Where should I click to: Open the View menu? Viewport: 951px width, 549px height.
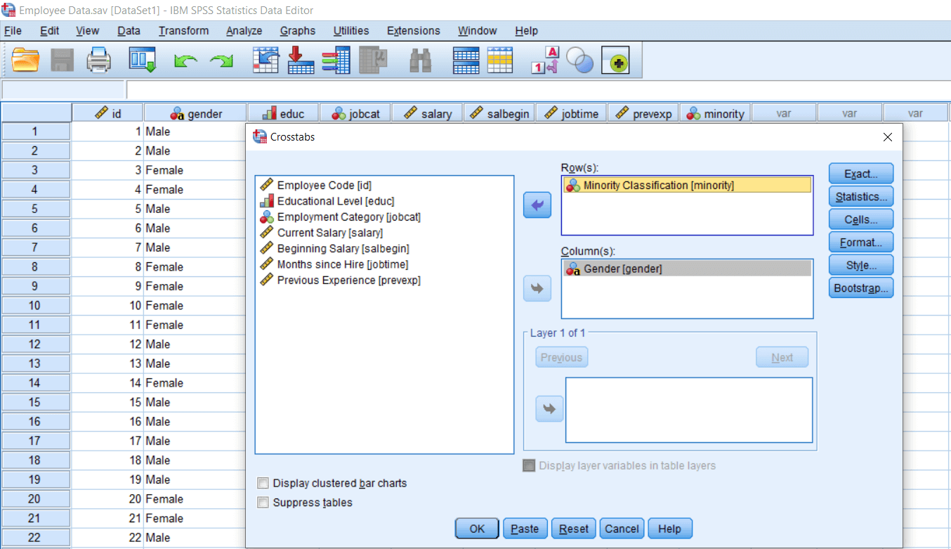click(87, 31)
